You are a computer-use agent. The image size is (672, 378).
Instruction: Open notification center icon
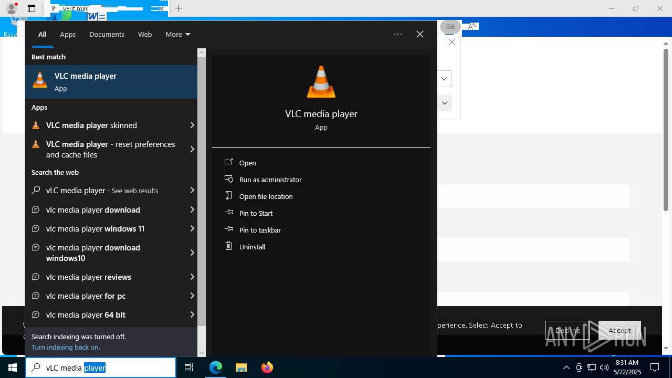pos(655,367)
